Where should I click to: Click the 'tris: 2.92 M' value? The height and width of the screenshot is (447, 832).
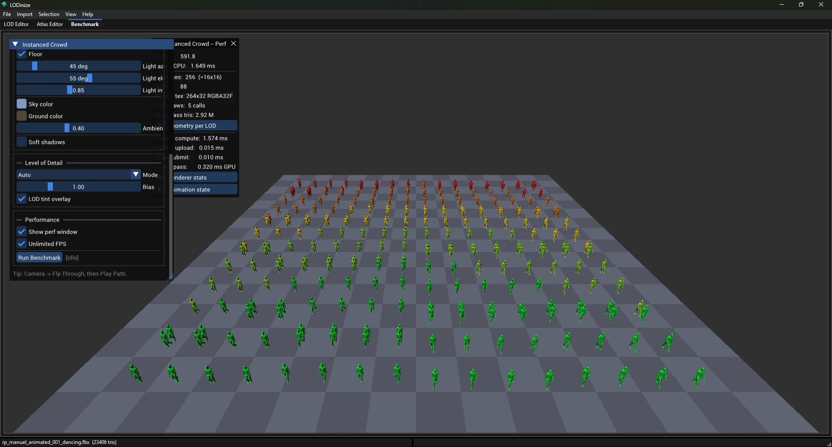click(x=198, y=115)
